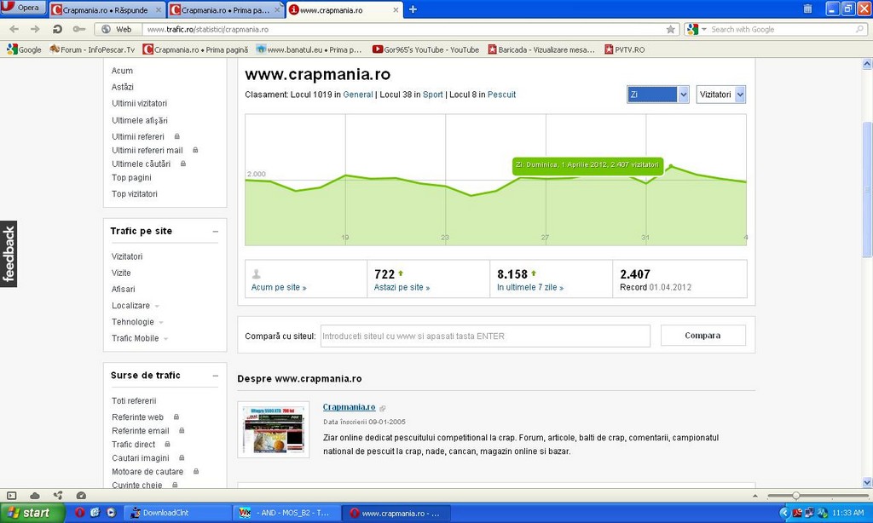The height and width of the screenshot is (523, 873).
Task: Click the Web site-info badge
Action: pyautogui.click(x=117, y=30)
